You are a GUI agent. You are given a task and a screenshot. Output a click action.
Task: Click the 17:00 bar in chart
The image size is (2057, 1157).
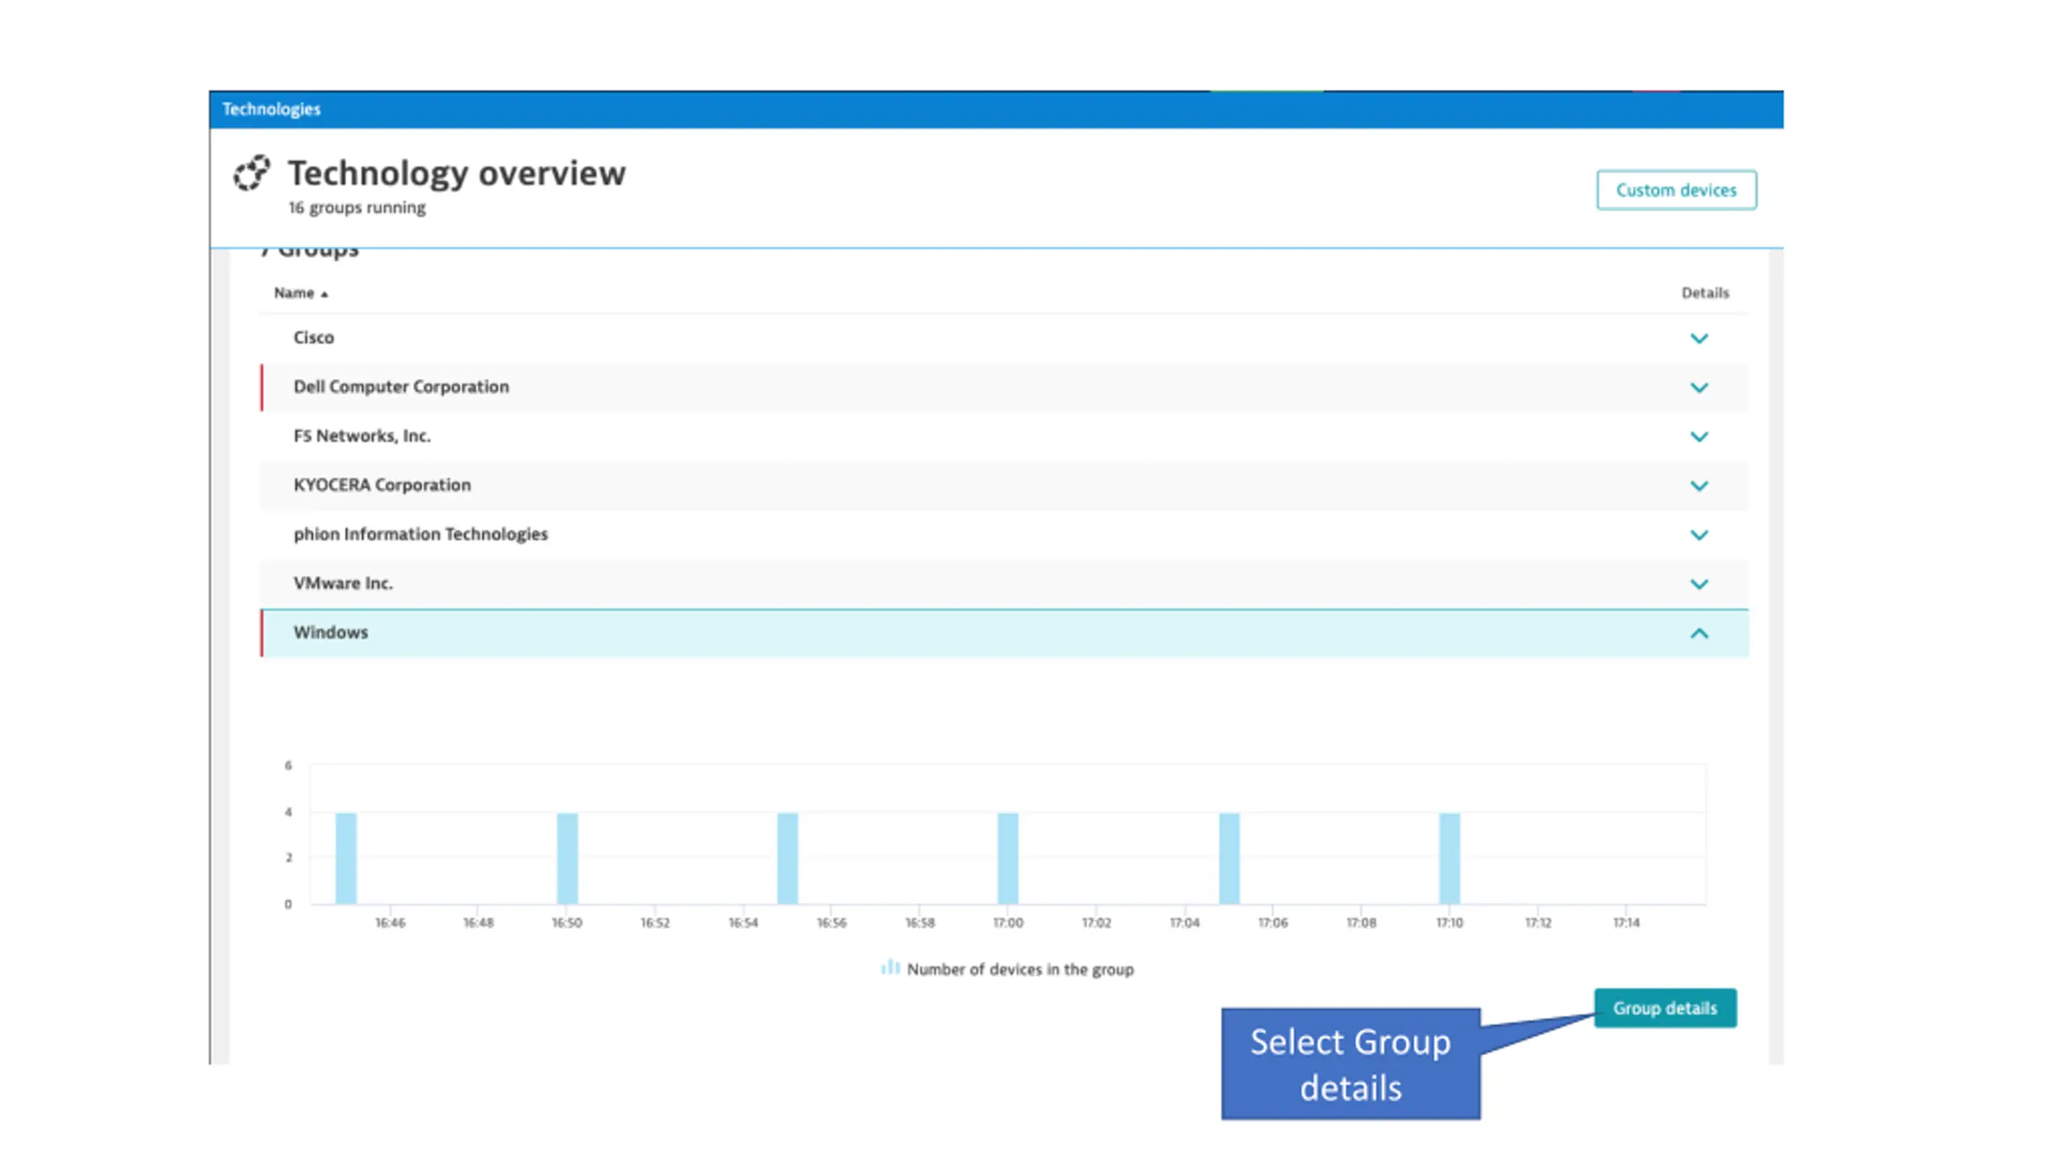1008,858
